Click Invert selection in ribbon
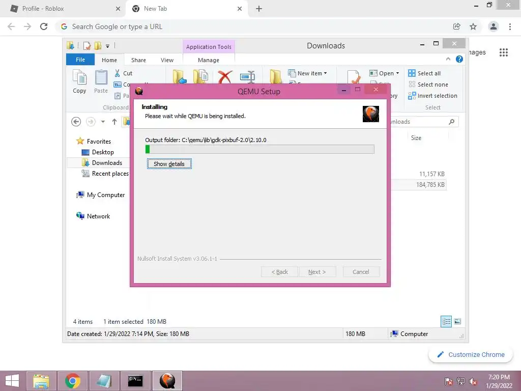This screenshot has width=521, height=391. click(432, 96)
